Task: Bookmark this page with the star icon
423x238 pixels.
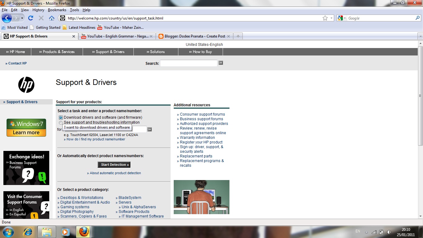Action: coord(325,18)
